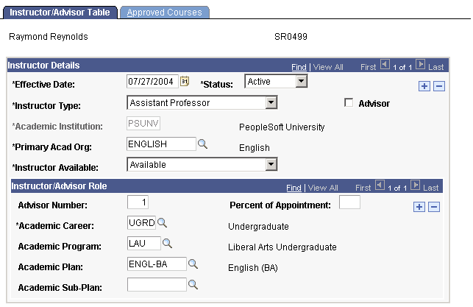The width and height of the screenshot is (473, 307).
Task: Click Academic Plan lookup magnifier
Action: pos(193,264)
